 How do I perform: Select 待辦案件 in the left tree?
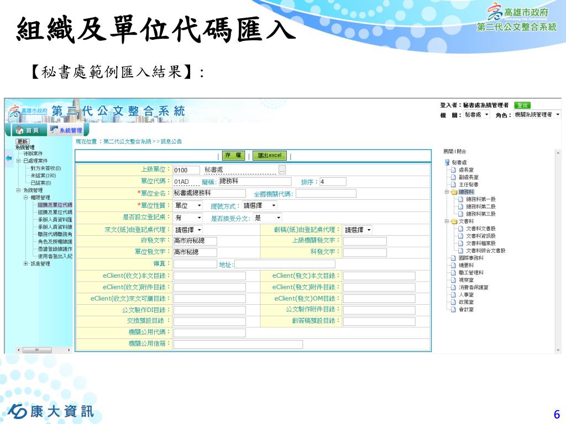click(33, 153)
